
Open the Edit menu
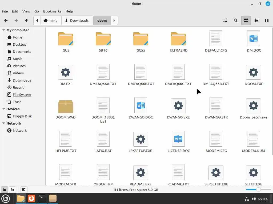[x=15, y=11]
